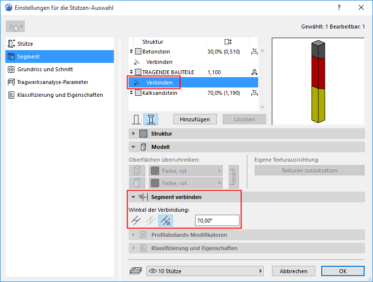373x282 pixels.
Task: Click the TRAGENDE BAUTEILE drag handle arrows
Action: click(x=131, y=72)
